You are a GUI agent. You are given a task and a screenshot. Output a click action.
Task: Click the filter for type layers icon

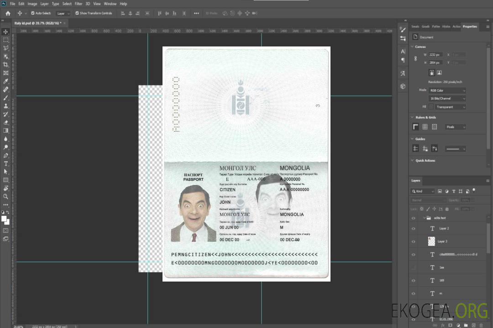coord(454,191)
